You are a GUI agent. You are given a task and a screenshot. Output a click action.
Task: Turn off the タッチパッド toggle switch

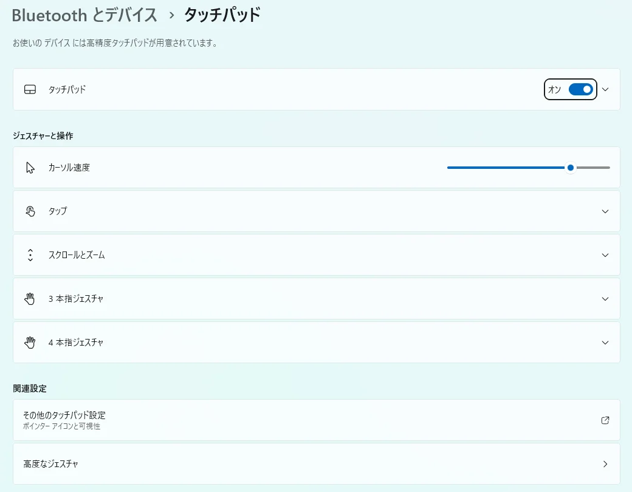point(580,89)
